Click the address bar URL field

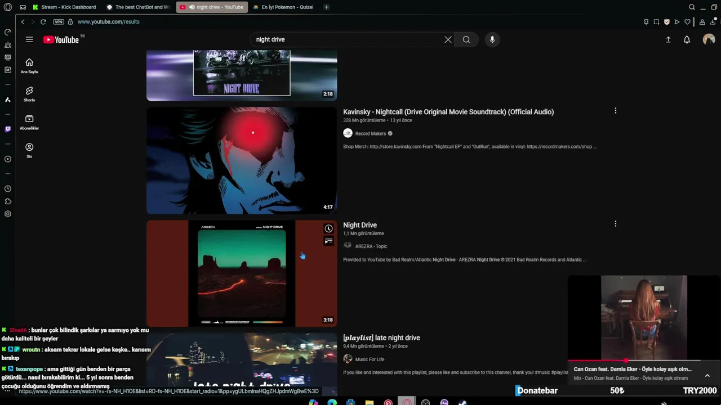click(108, 21)
